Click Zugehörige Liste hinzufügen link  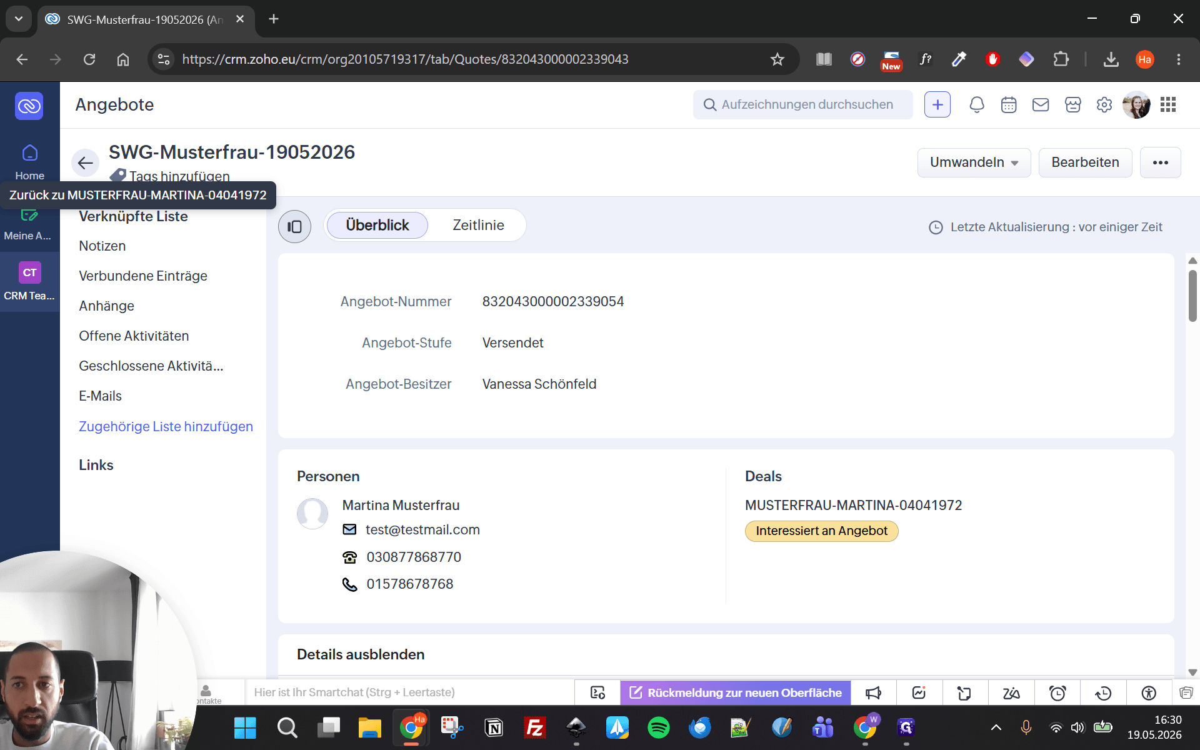pyautogui.click(x=166, y=426)
